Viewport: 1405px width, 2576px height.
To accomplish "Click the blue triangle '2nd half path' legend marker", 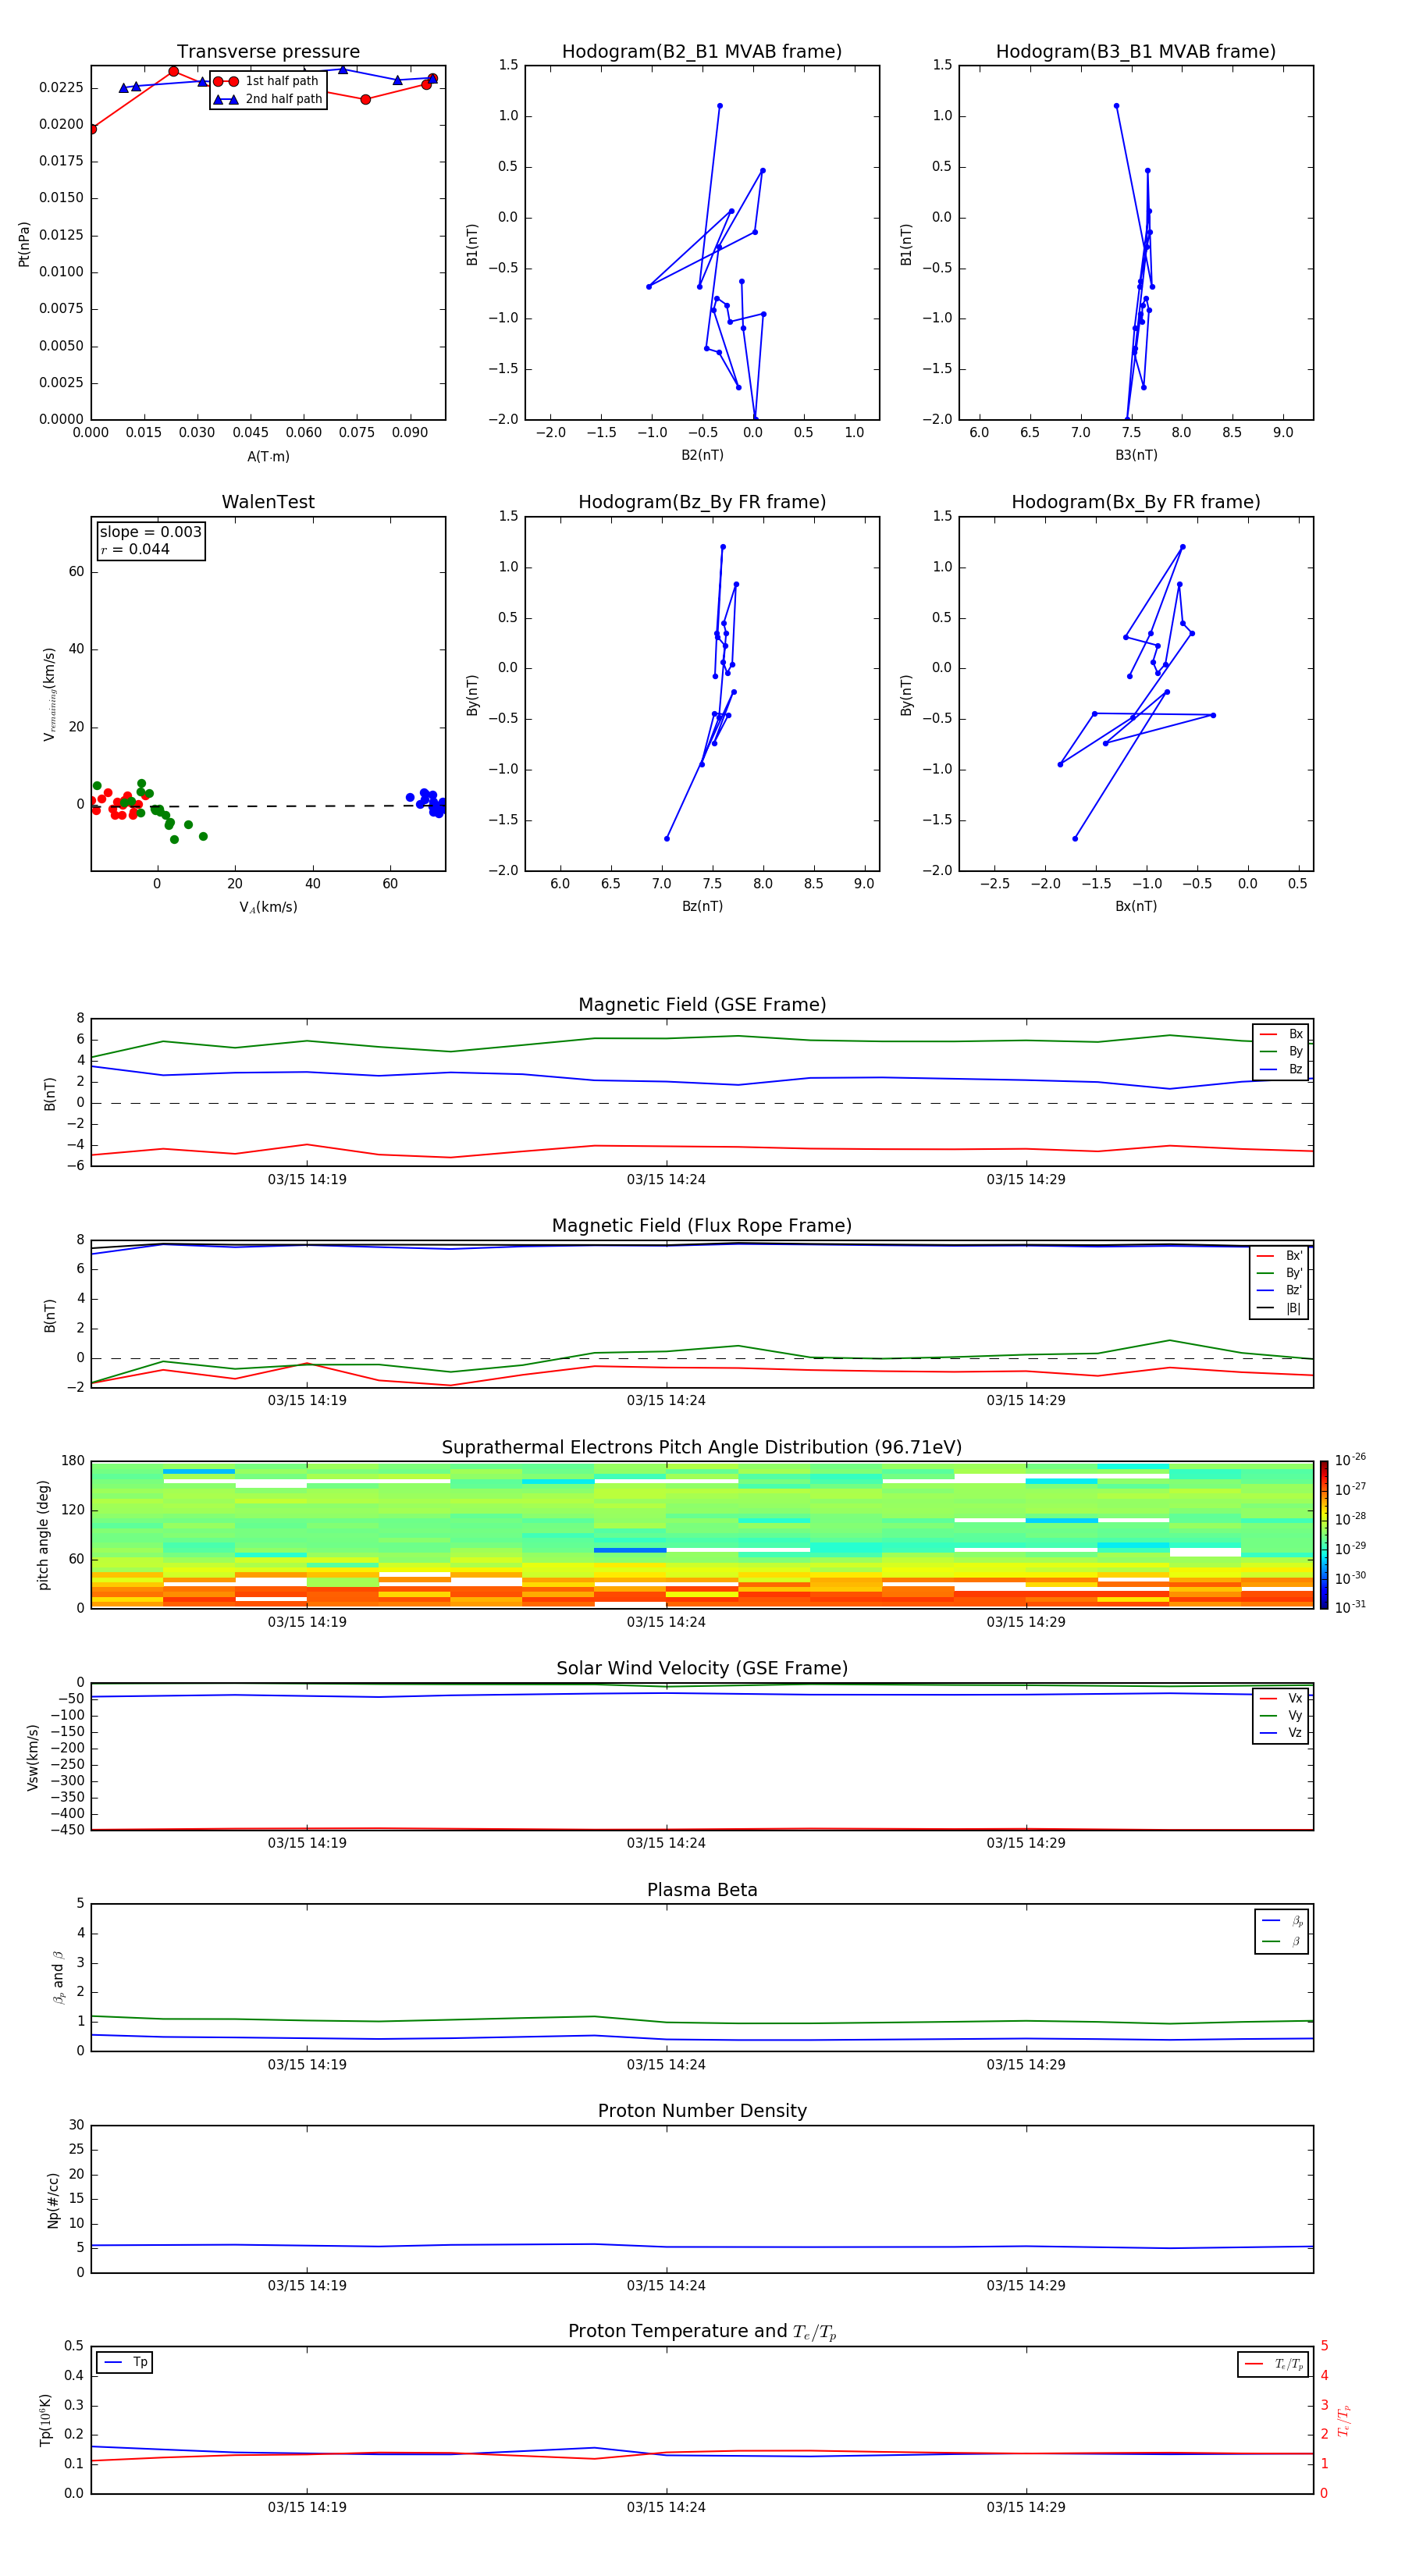I will (226, 99).
